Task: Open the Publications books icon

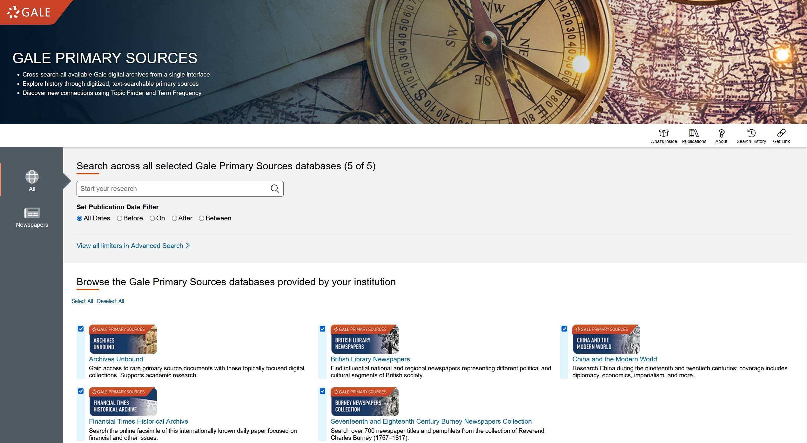Action: [x=694, y=133]
